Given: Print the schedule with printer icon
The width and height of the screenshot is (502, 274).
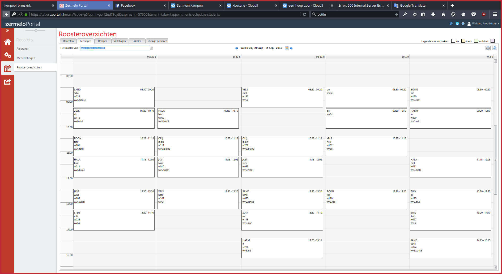Looking at the screenshot, I should click(x=488, y=48).
